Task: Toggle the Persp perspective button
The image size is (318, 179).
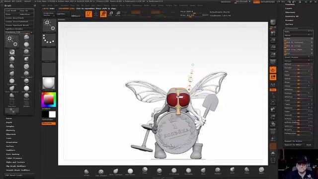Action: [273, 62]
